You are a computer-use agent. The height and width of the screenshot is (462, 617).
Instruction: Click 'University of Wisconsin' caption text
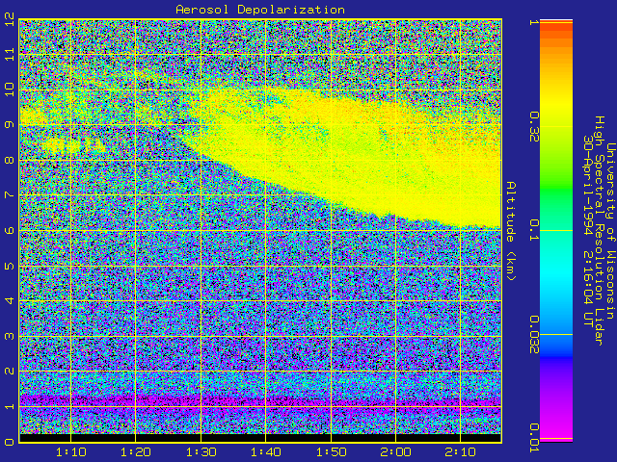click(610, 231)
